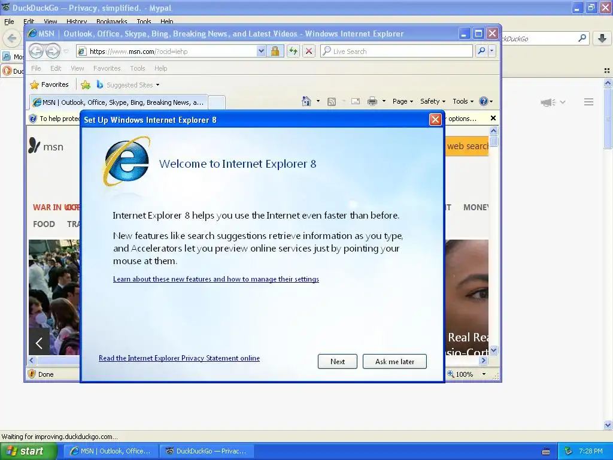
Task: Open the zoom level dropdown arrow
Action: [484, 374]
